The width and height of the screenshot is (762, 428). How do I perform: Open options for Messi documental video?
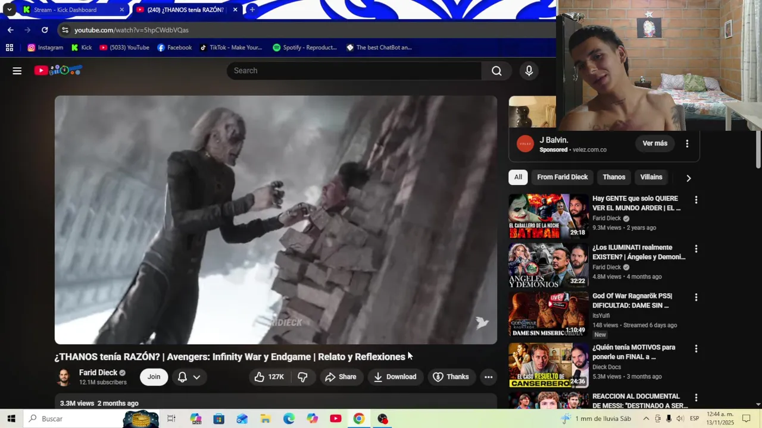[x=696, y=397]
